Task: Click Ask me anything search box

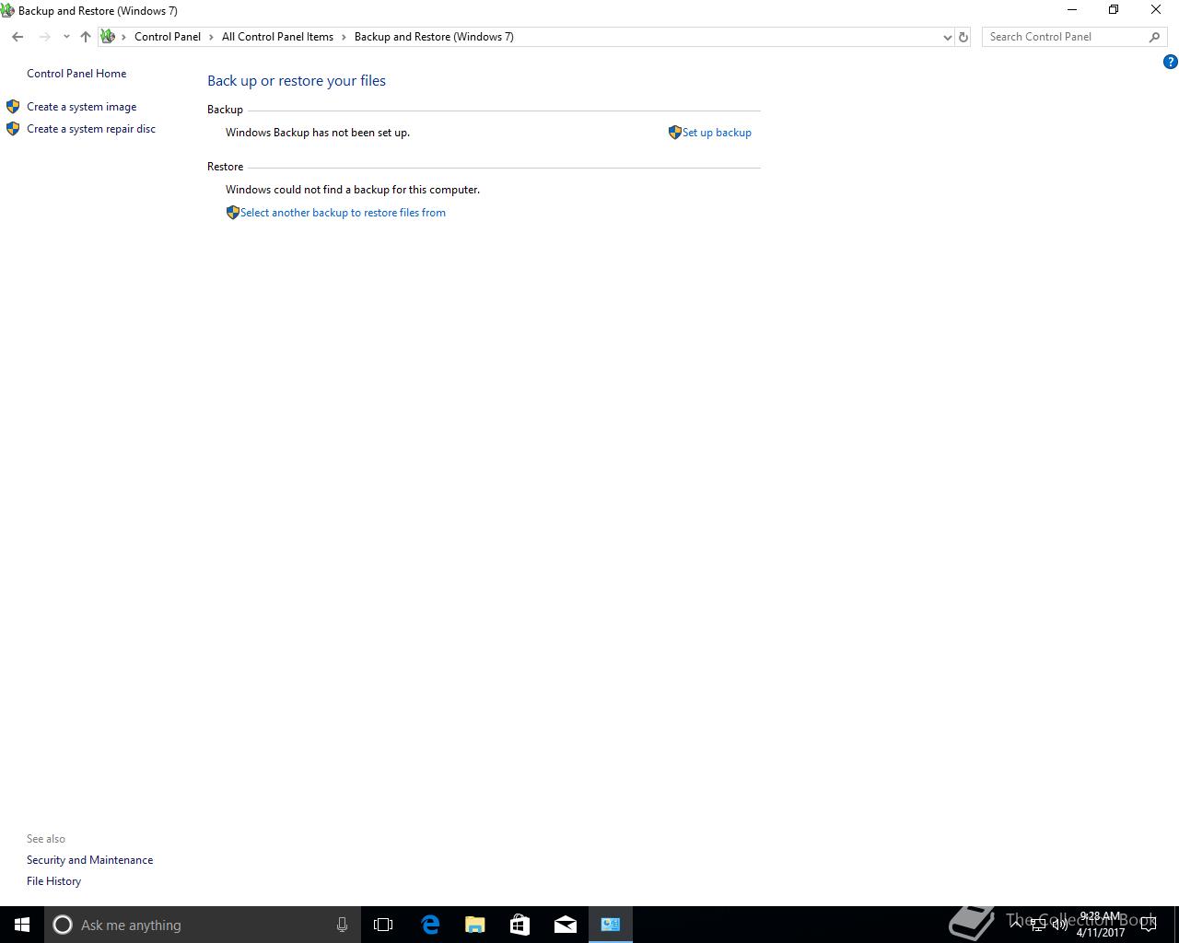Action: click(201, 925)
